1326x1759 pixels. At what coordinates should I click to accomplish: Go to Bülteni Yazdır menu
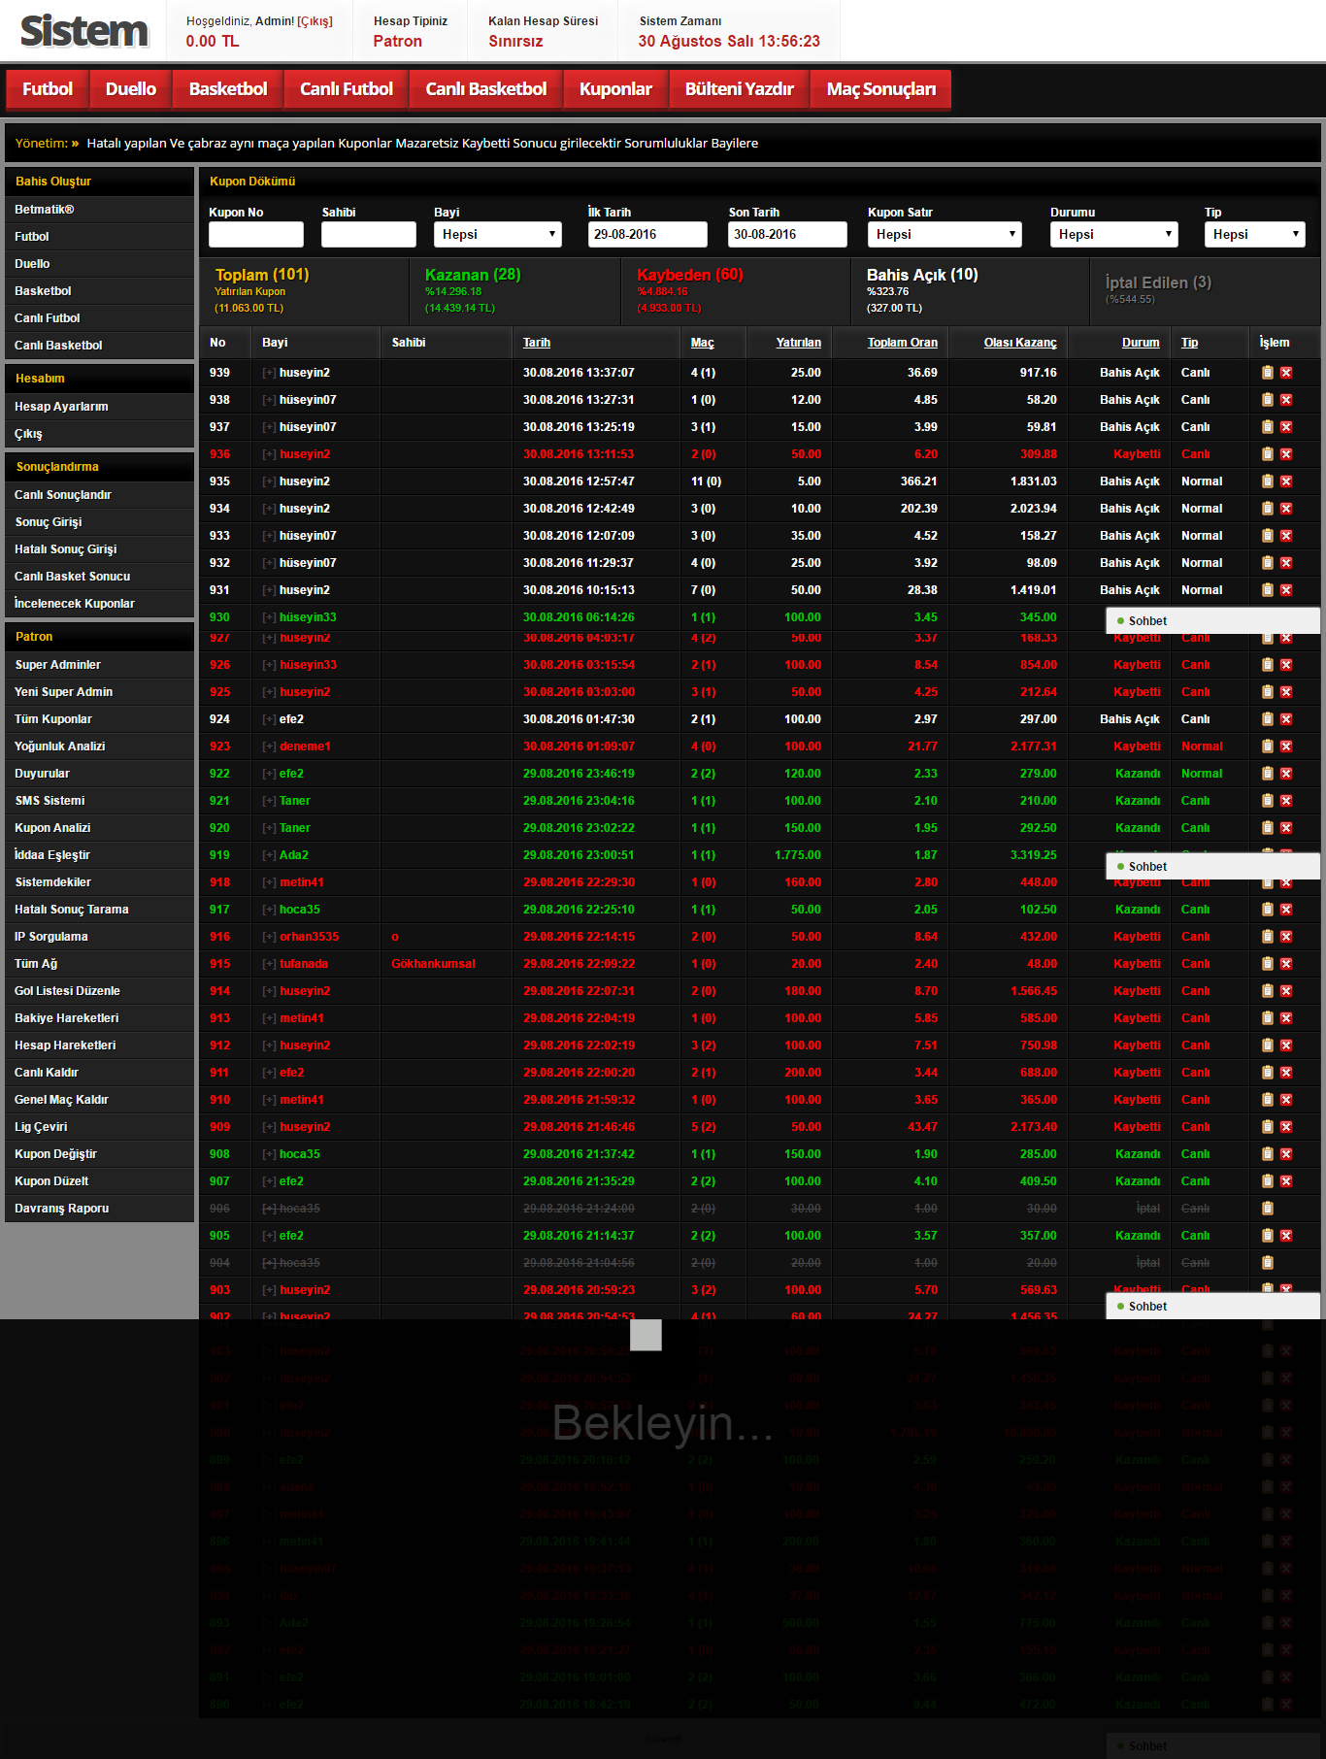pyautogui.click(x=740, y=89)
